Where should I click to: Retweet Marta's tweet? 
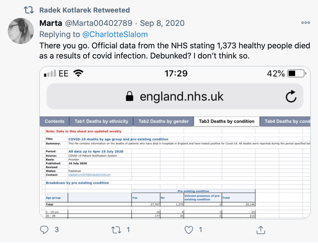pyautogui.click(x=116, y=230)
